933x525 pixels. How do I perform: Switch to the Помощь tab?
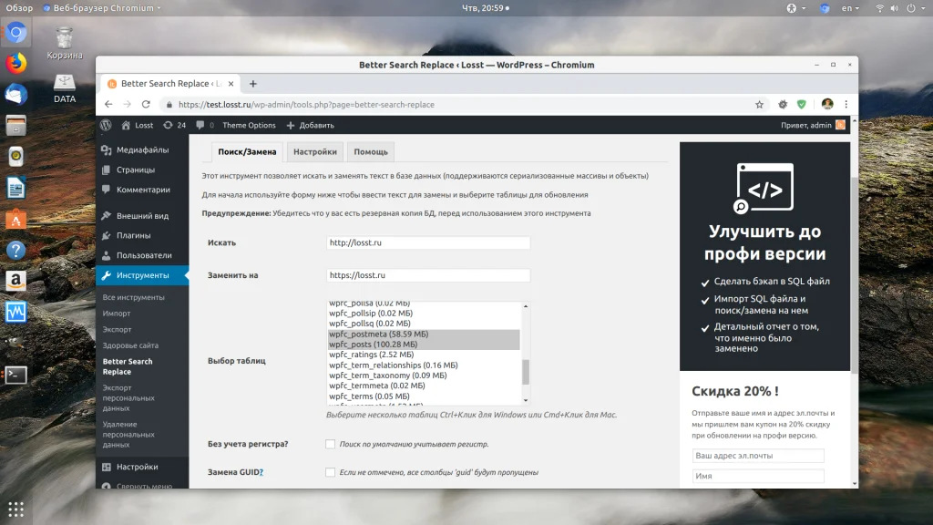pos(371,152)
